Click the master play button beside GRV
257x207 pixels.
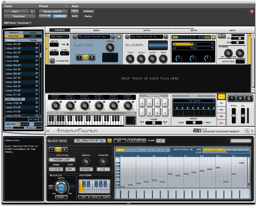[x=232, y=98]
